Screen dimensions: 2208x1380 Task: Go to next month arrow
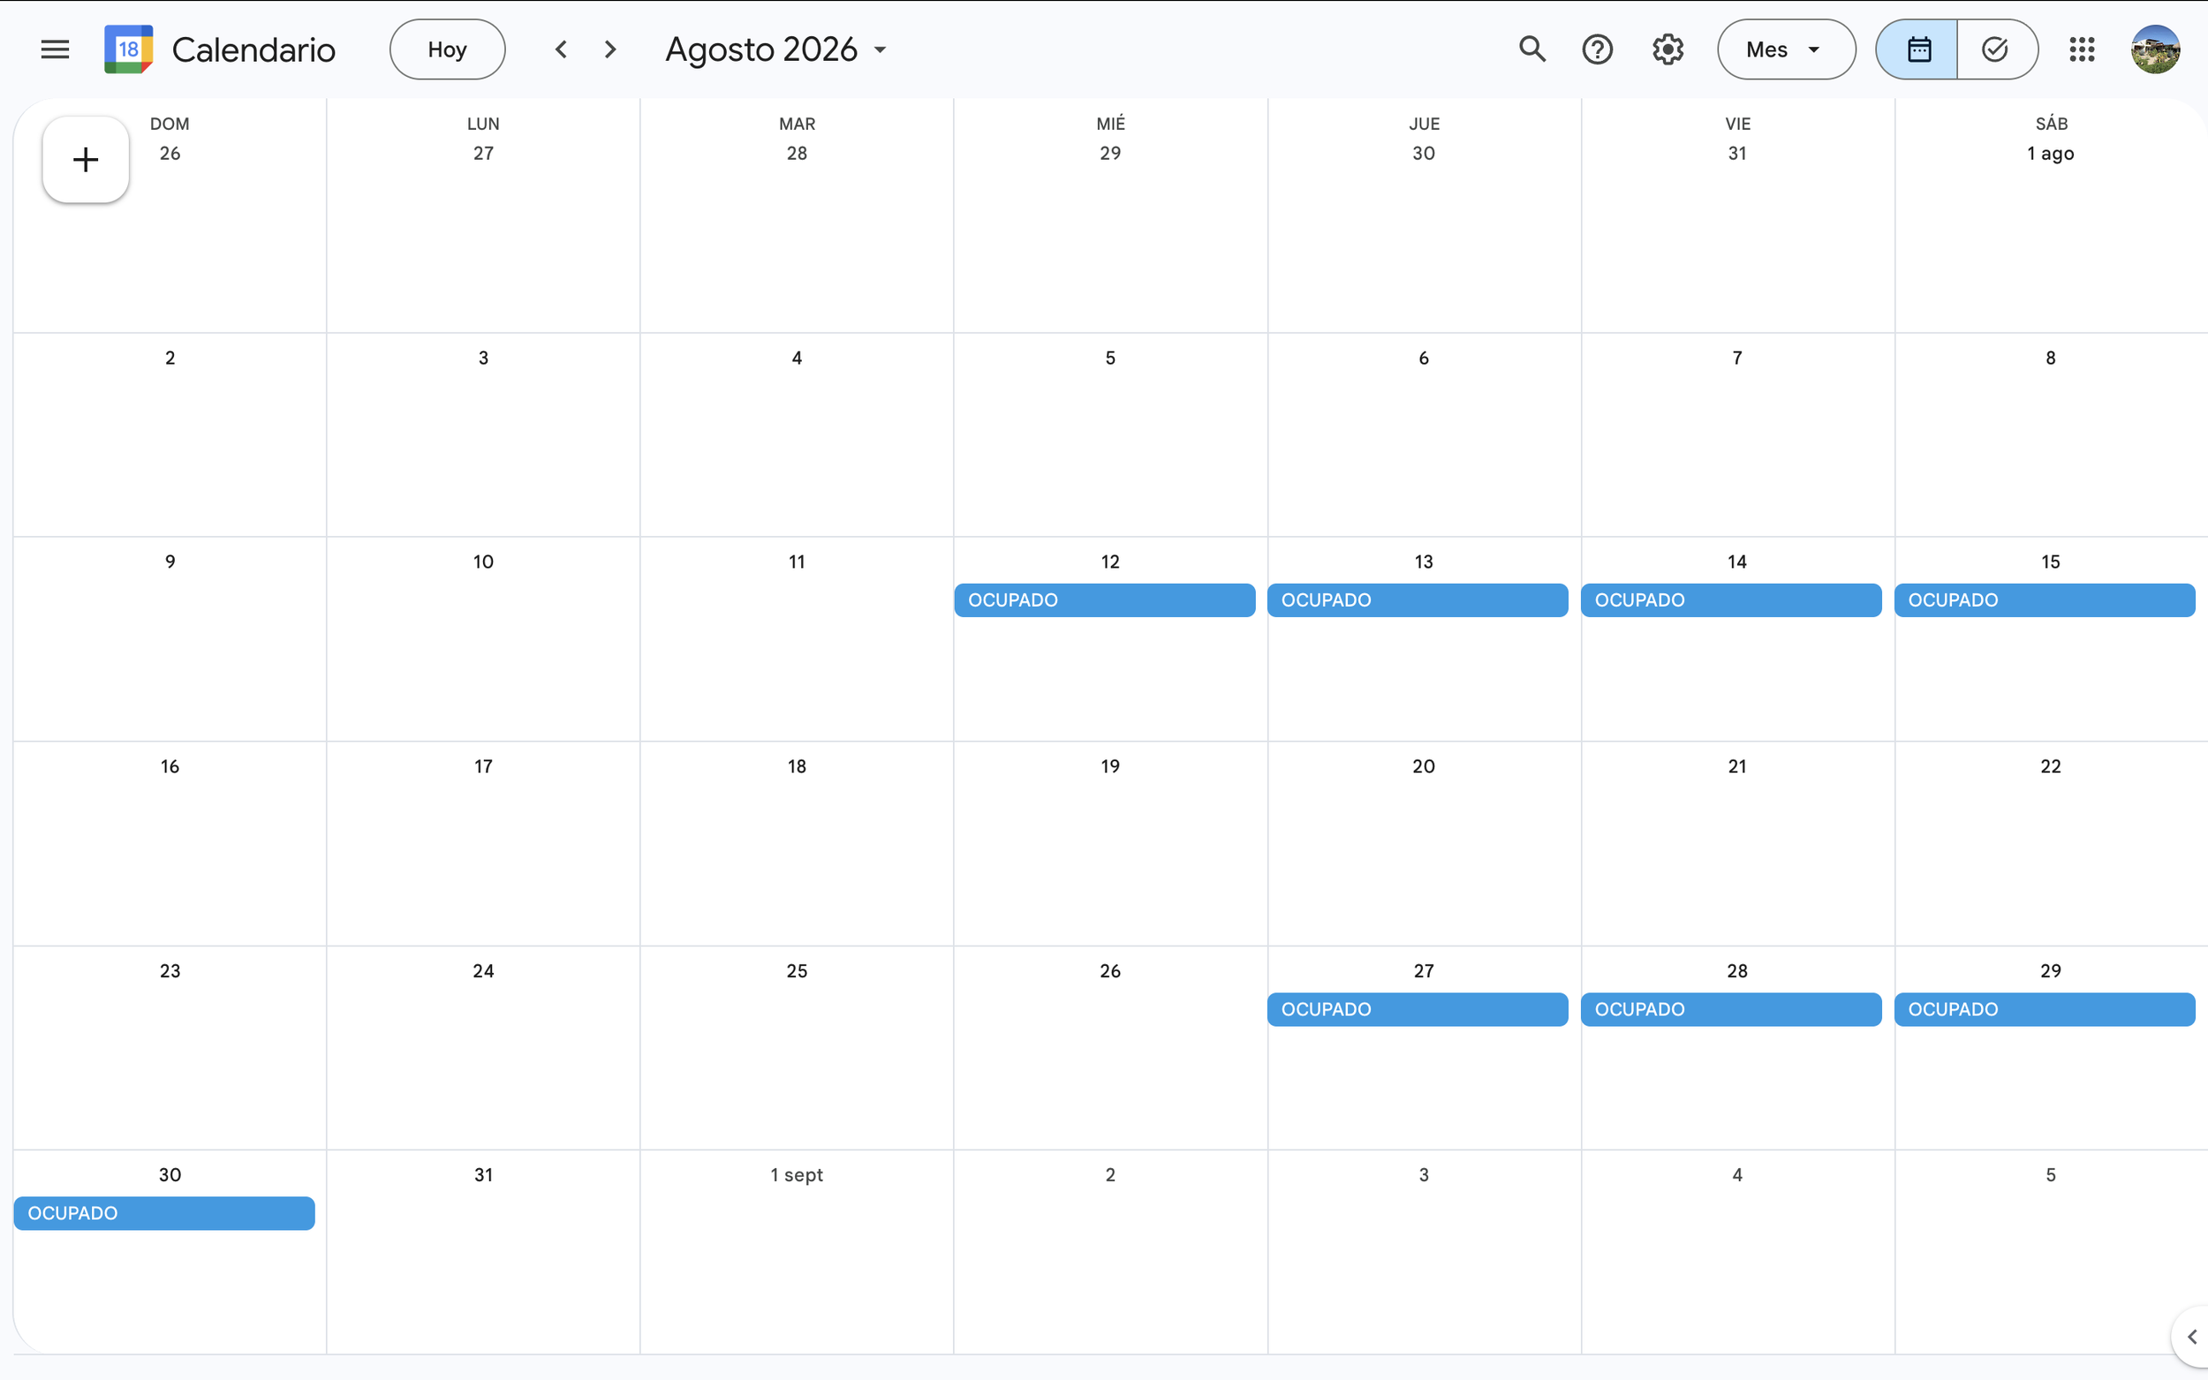pos(610,49)
